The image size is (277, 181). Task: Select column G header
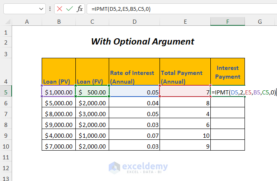(x=260, y=22)
